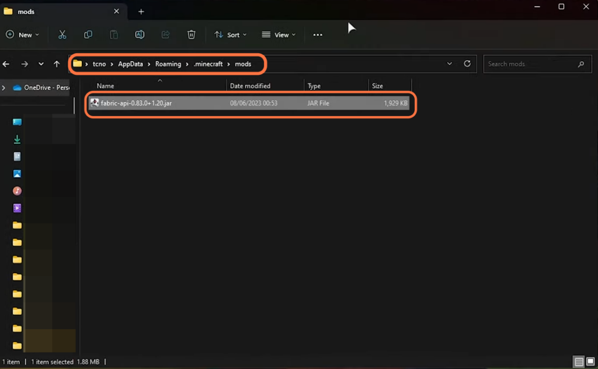Click the 1,929 KB size cell
This screenshot has width=598, height=369.
click(x=395, y=103)
